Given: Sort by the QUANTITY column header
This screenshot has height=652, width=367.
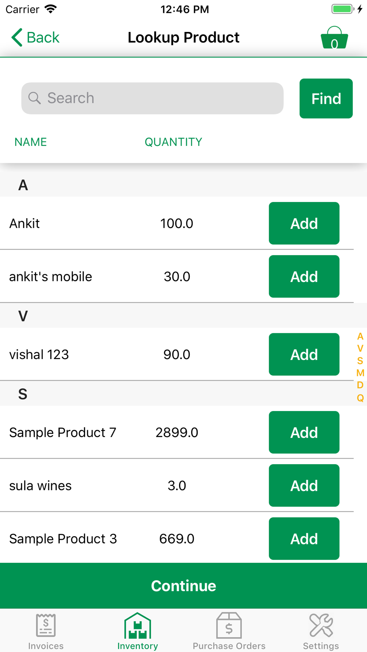Looking at the screenshot, I should pos(173,142).
